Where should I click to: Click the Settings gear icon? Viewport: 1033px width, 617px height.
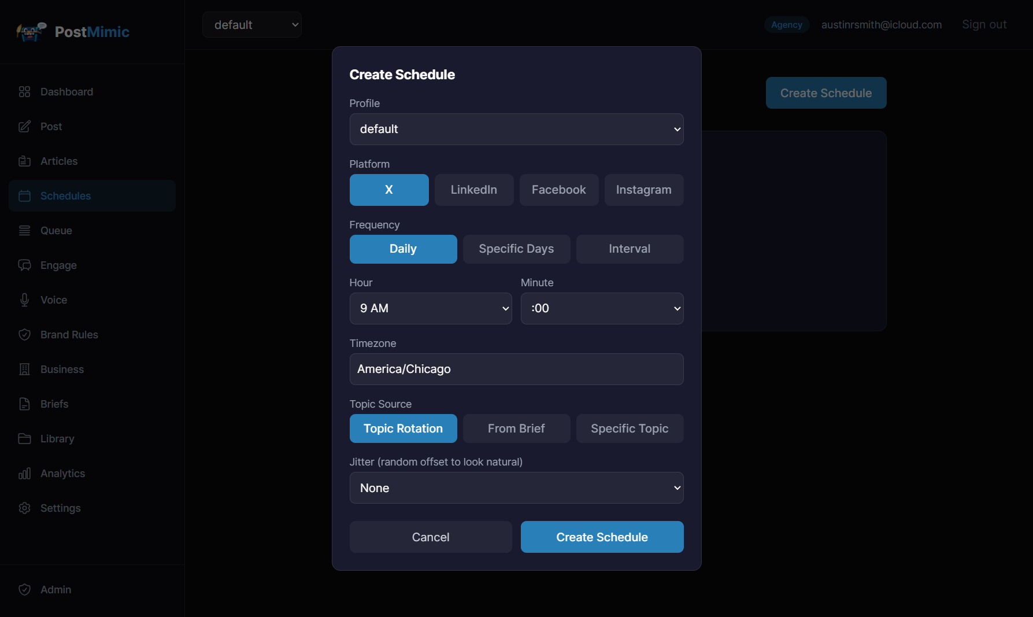(x=24, y=508)
